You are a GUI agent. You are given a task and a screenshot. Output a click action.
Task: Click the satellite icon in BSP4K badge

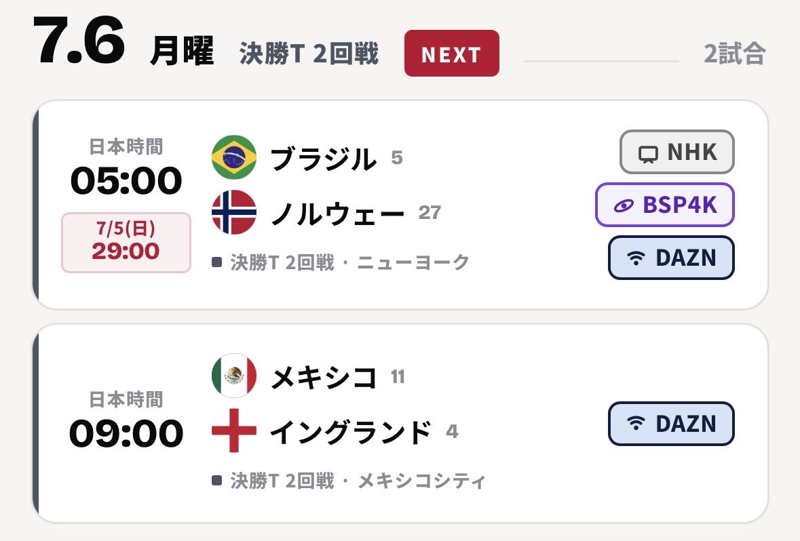(x=624, y=205)
